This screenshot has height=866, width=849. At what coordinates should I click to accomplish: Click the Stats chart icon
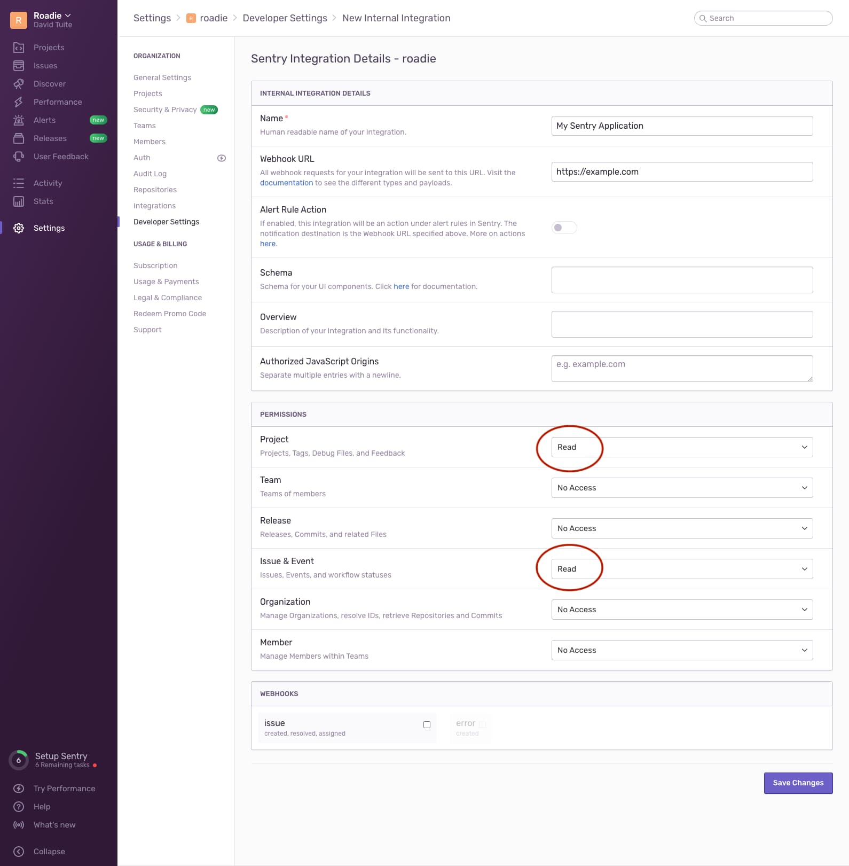click(19, 201)
